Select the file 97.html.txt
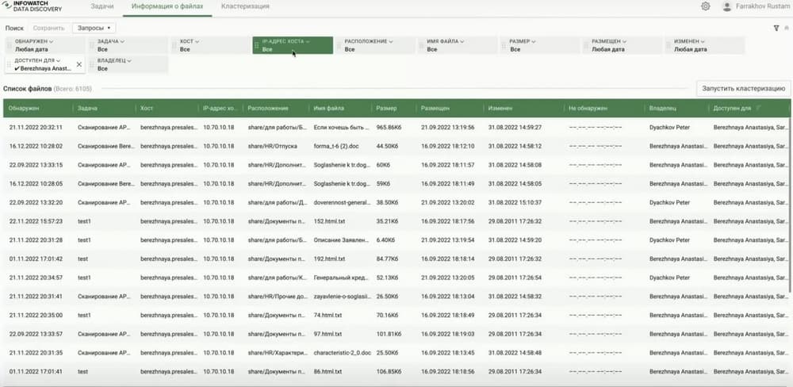This screenshot has height=387, width=793. click(328, 333)
